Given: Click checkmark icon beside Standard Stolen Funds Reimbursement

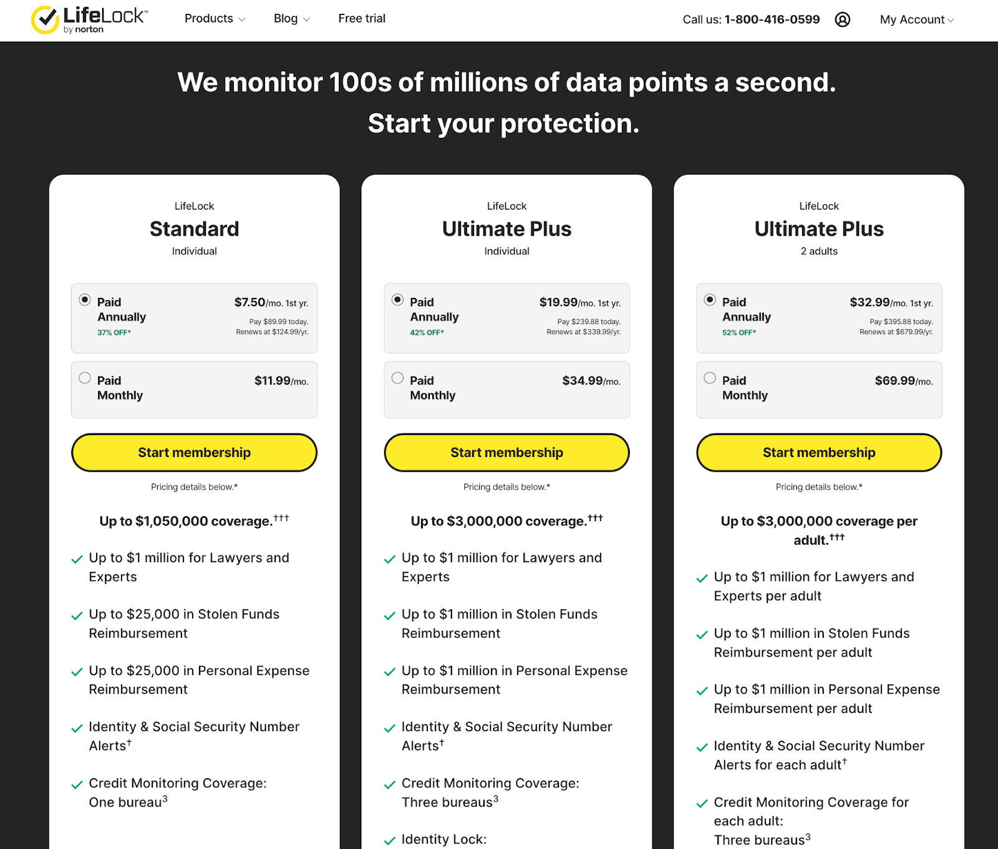Looking at the screenshot, I should 77,616.
